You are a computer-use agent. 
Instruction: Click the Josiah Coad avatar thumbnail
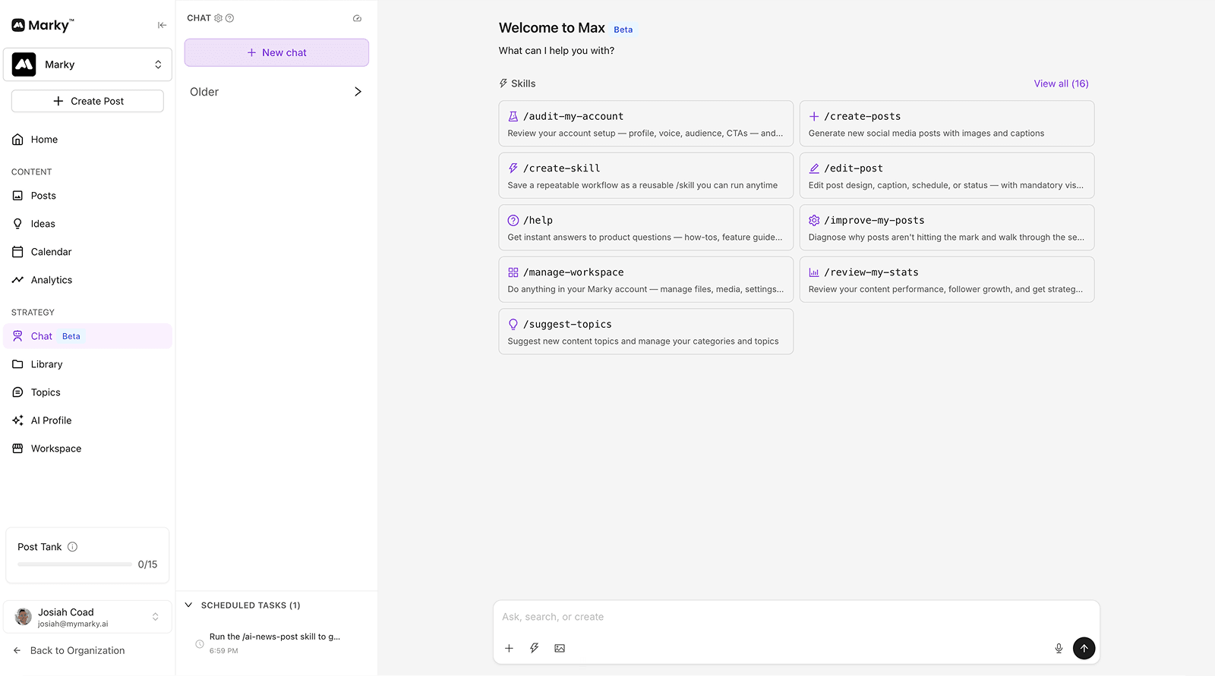click(x=24, y=617)
